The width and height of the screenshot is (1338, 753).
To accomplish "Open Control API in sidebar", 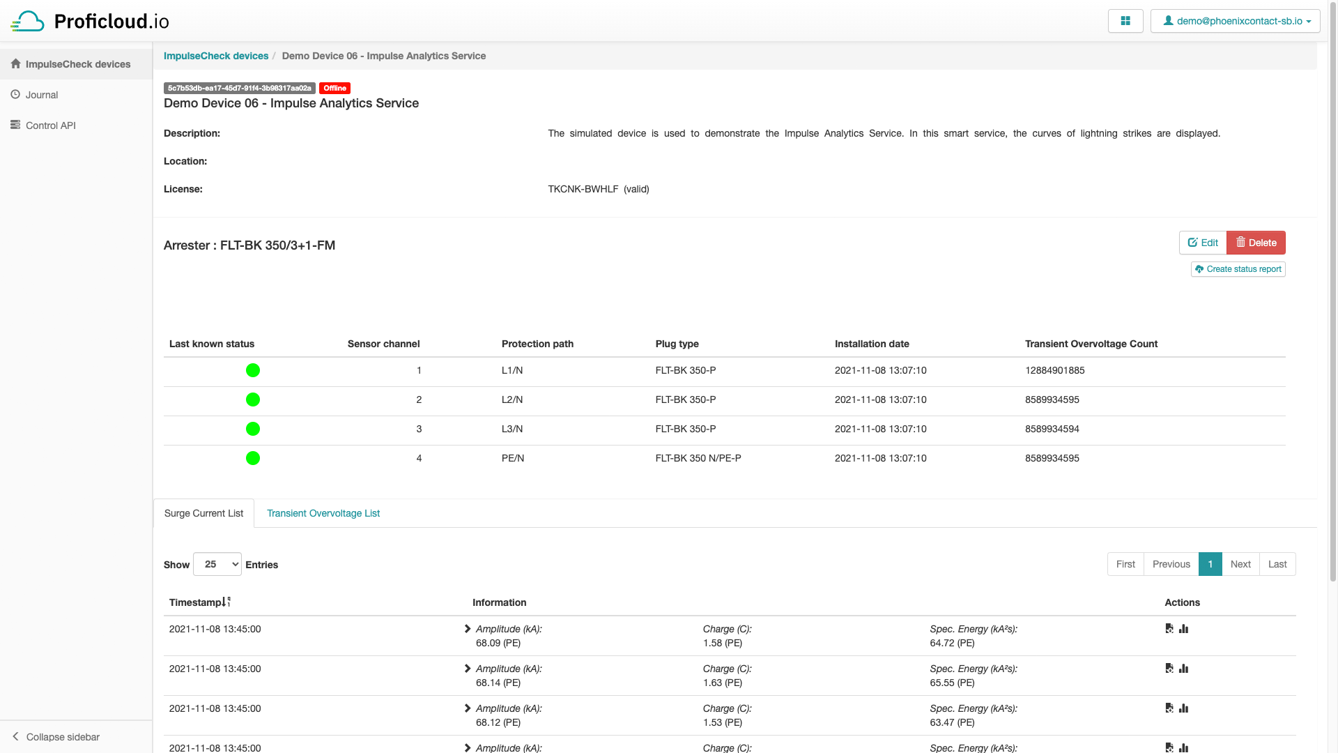I will pos(50,125).
